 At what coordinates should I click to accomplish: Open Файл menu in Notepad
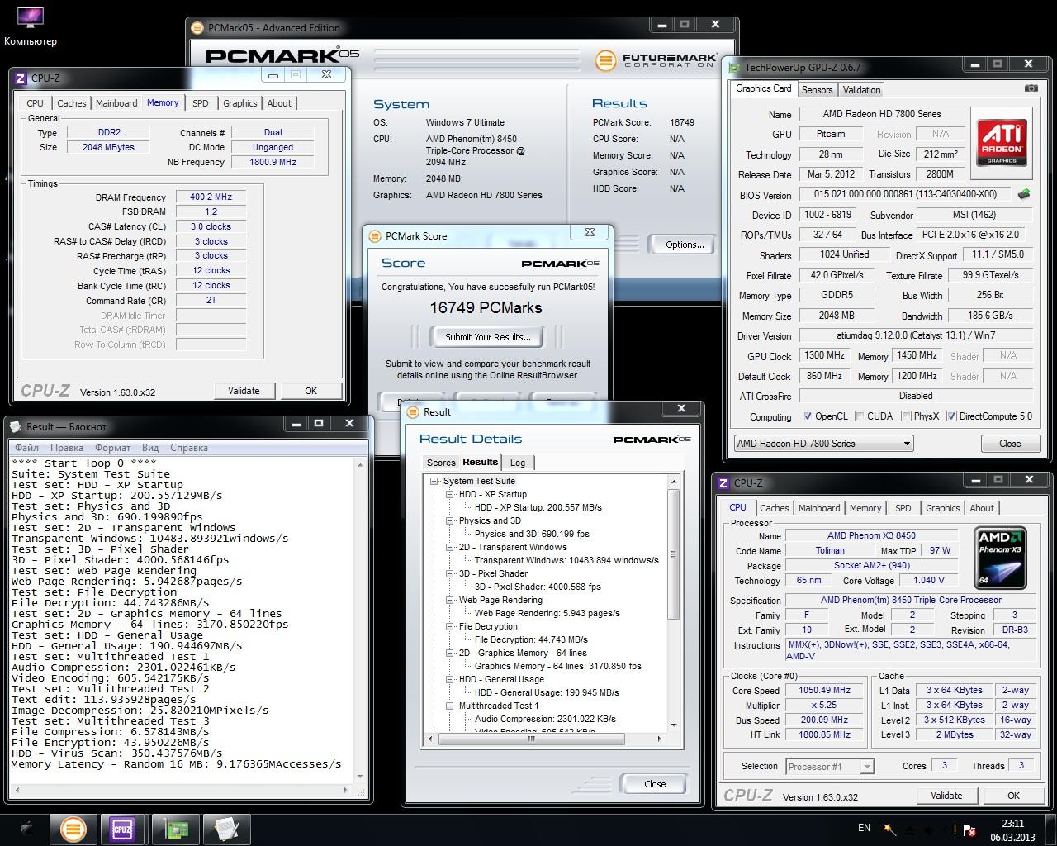pos(26,448)
